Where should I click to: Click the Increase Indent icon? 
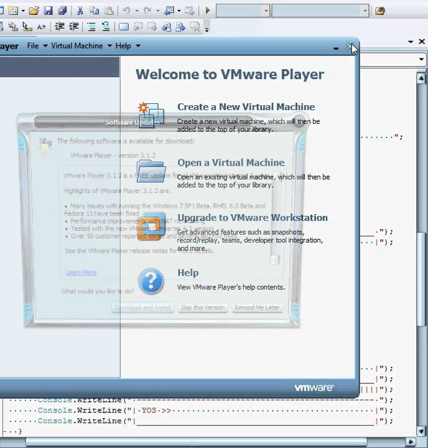point(73,27)
